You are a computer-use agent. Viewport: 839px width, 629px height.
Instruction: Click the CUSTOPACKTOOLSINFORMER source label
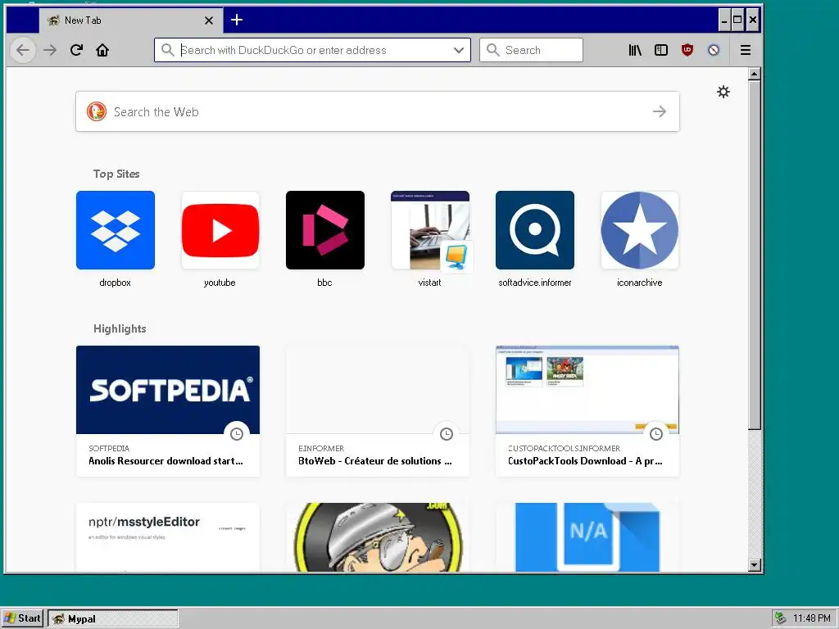(x=564, y=448)
